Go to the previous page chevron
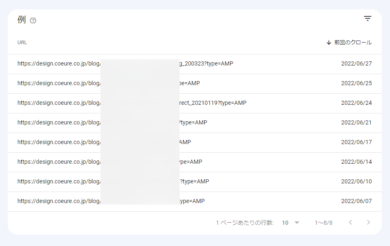Viewport: 390px width, 246px height. click(350, 222)
